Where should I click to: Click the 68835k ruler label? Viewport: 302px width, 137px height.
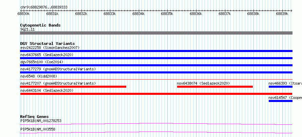pyautogui.click(x=167, y=14)
